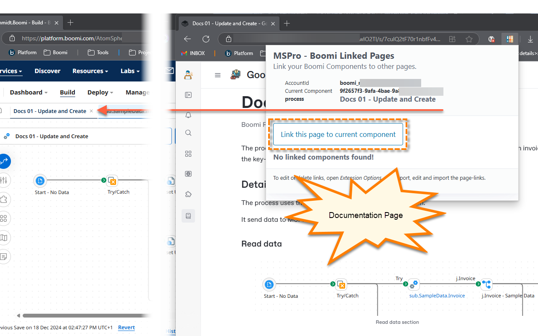The image size is (538, 336).
Task: Open the puzzle-piece integrations icon in the docs sidebar
Action: (x=188, y=194)
